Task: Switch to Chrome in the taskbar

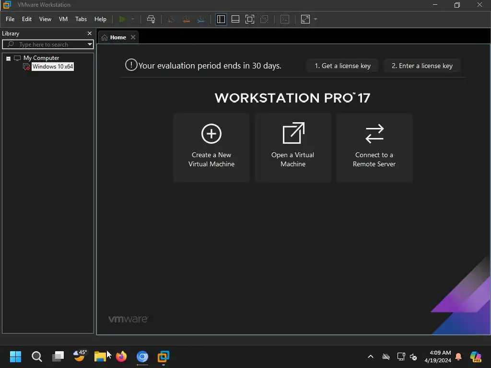Action: click(x=142, y=356)
